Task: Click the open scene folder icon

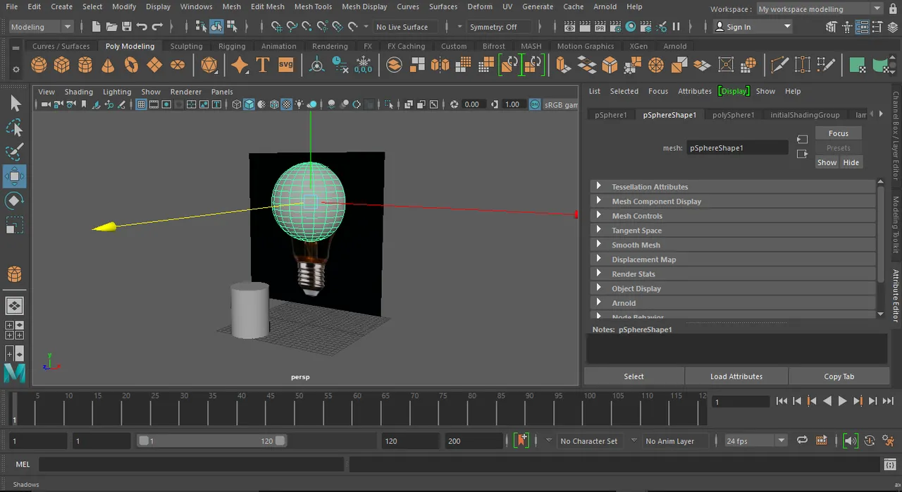Action: click(111, 27)
